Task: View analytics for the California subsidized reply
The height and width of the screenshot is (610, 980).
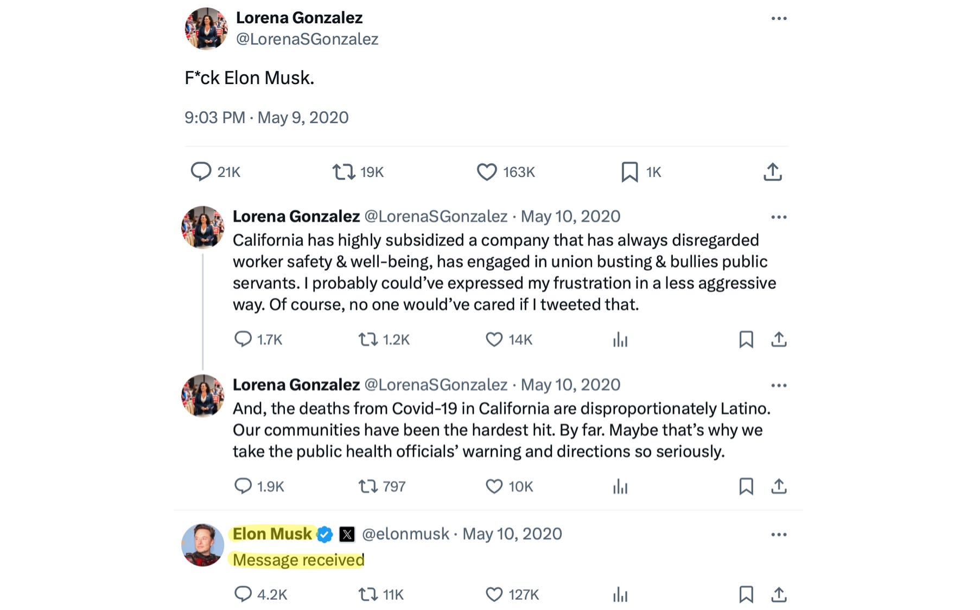Action: tap(620, 340)
